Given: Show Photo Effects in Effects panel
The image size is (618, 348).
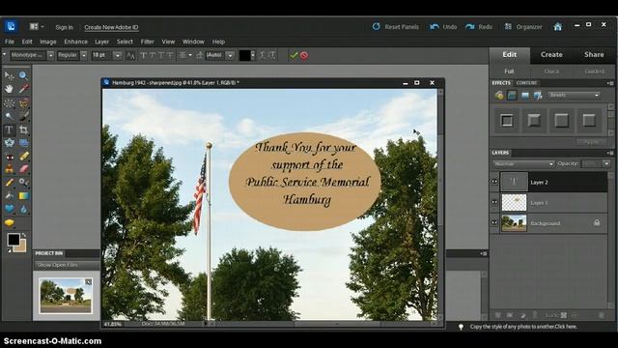Looking at the screenshot, I should (x=525, y=95).
